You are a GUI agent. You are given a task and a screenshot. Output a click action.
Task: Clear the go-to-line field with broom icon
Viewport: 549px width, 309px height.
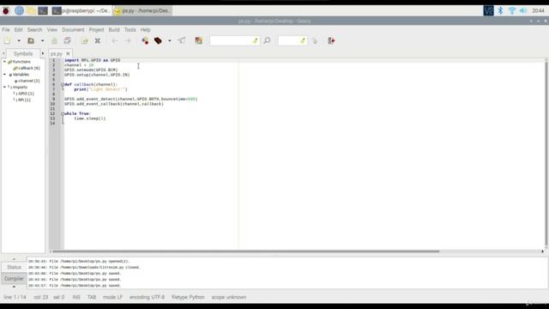(303, 40)
